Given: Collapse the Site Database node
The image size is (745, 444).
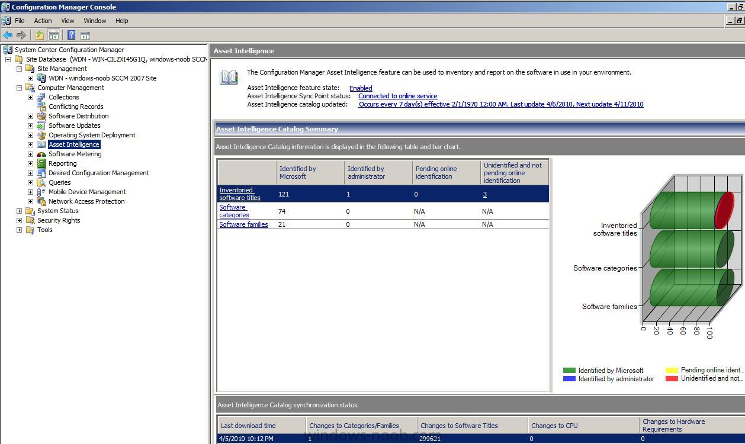Looking at the screenshot, I should click(x=8, y=59).
